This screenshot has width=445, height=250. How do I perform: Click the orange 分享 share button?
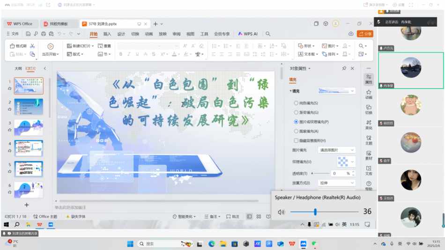[365, 34]
